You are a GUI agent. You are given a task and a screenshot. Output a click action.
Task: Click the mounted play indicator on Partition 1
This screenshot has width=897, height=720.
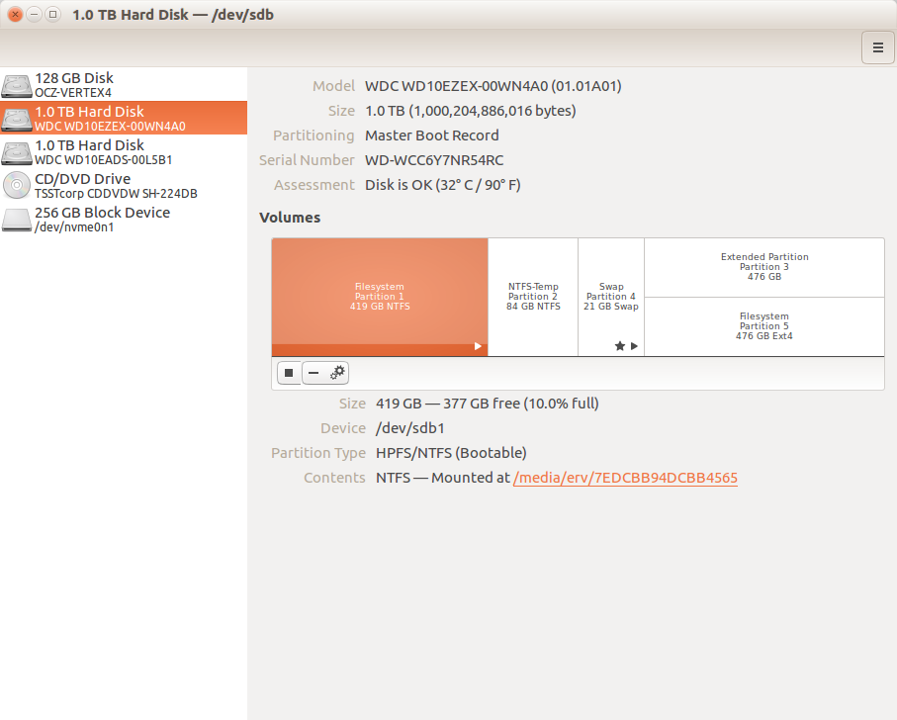point(478,346)
